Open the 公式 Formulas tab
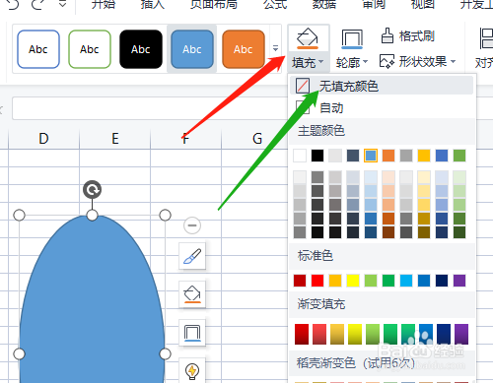 tap(275, 4)
